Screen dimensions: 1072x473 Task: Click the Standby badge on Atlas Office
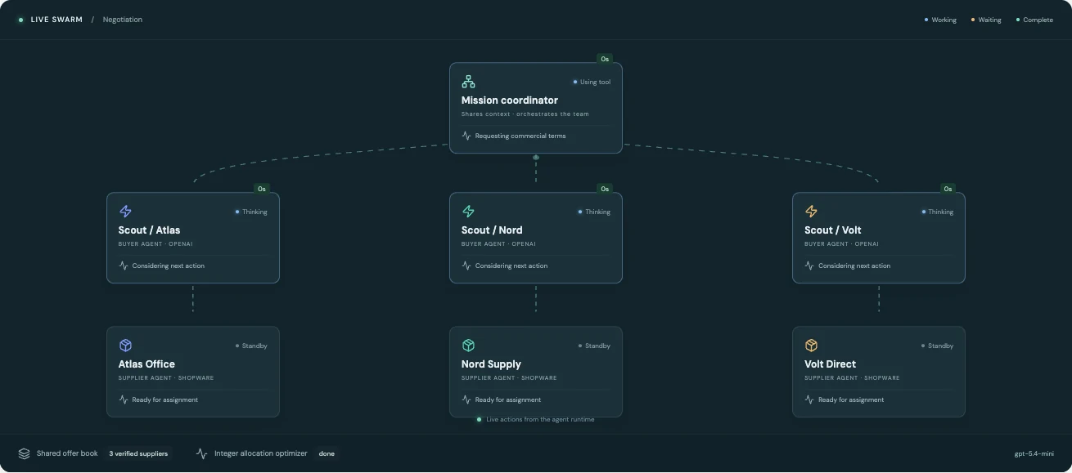[251, 346]
